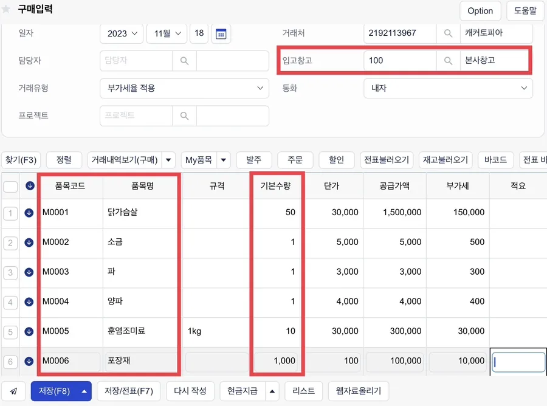Click the favorite star next to 구매입력
The height and width of the screenshot is (406, 547).
coord(6,9)
